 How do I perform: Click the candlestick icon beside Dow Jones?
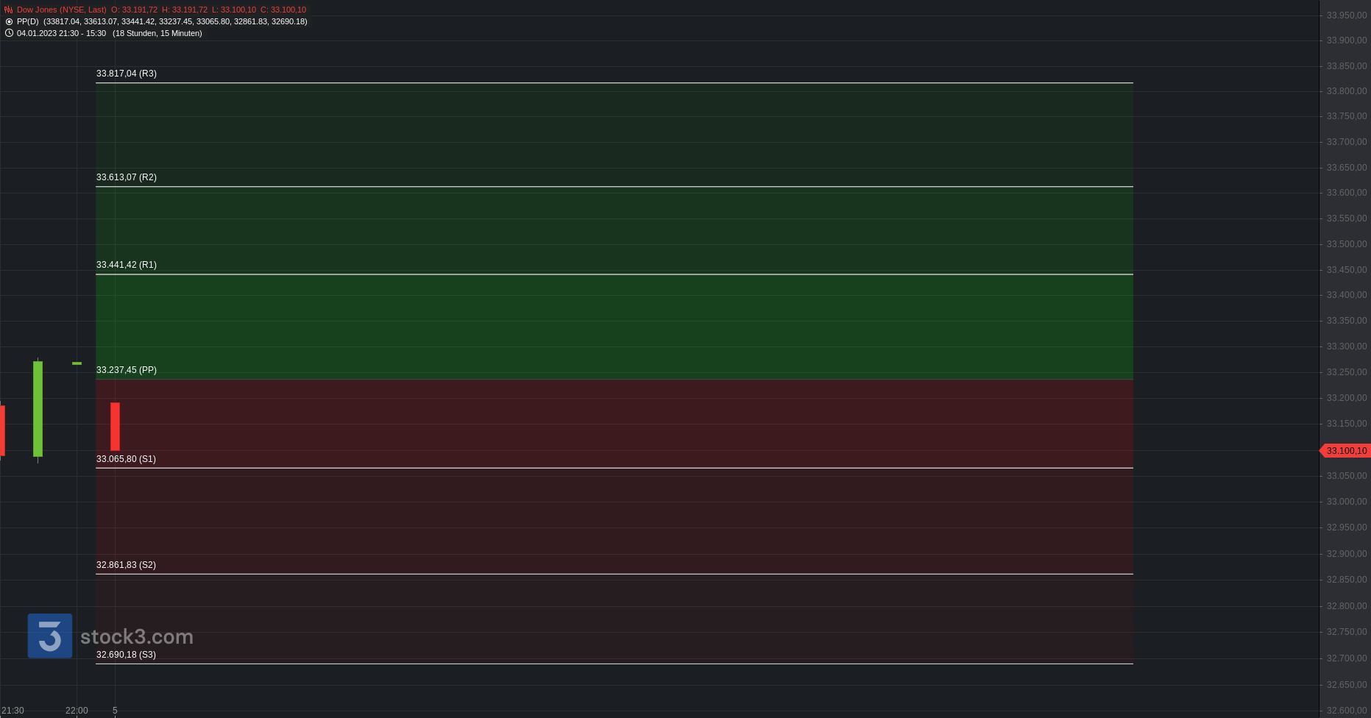pos(8,10)
